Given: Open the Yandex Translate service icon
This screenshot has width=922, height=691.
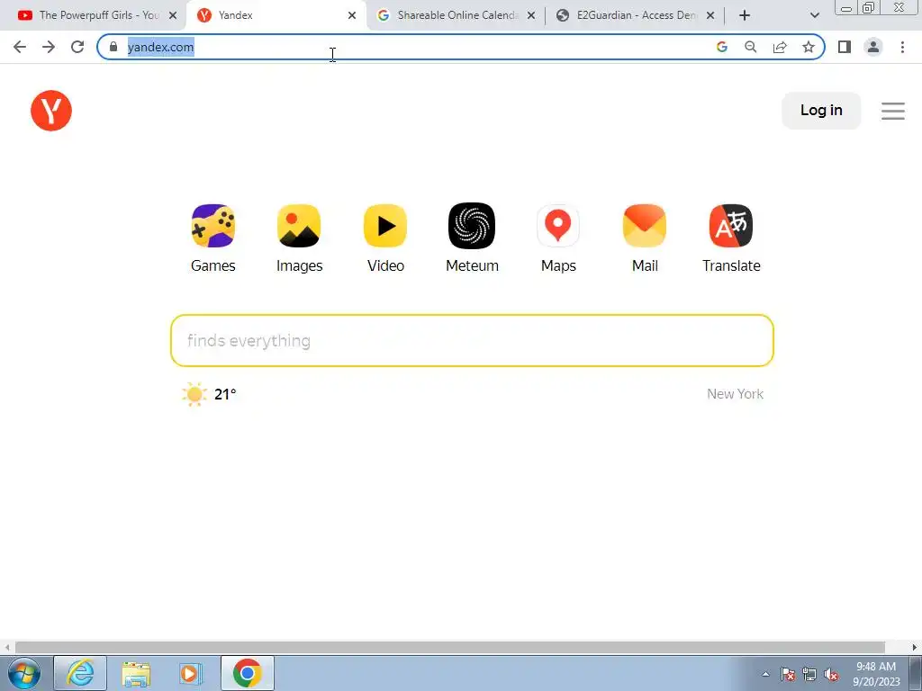Looking at the screenshot, I should click(x=731, y=226).
